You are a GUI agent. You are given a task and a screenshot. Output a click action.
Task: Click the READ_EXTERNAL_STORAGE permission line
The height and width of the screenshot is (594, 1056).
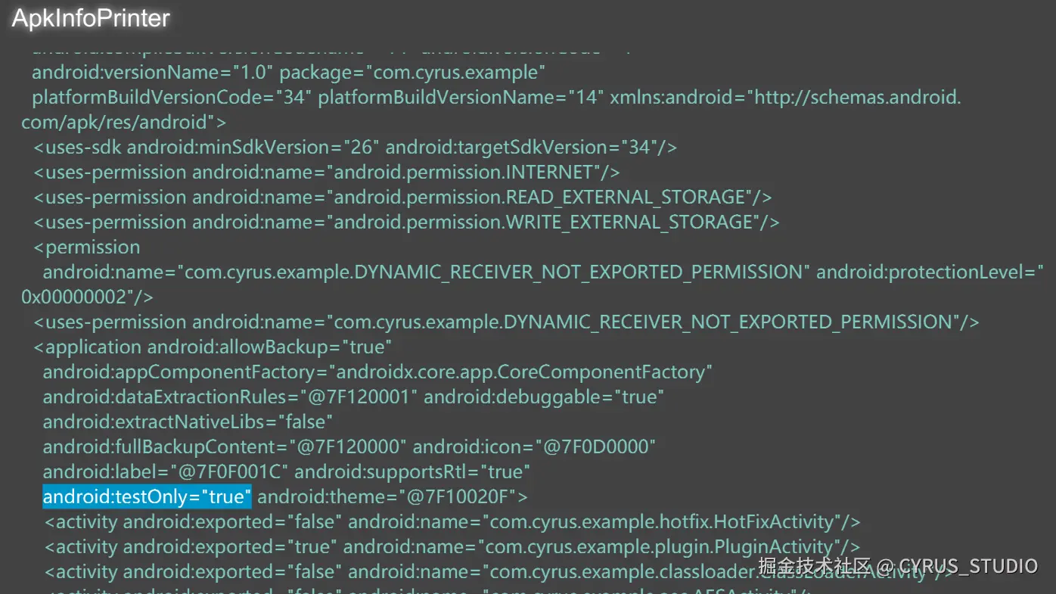point(402,197)
